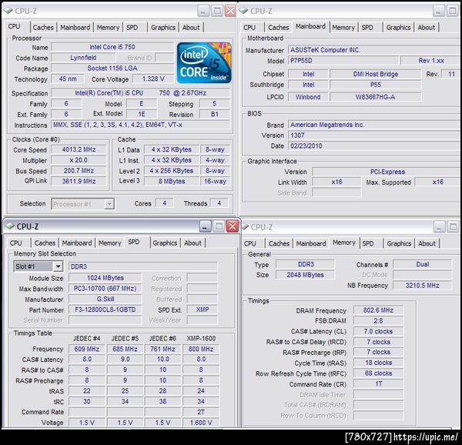462x445 pixels.
Task: Switch to Graphics tab in the SPD window
Action: click(x=165, y=243)
